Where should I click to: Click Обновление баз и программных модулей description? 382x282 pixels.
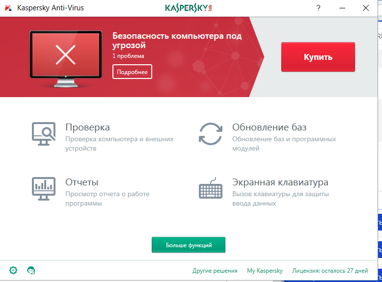[x=284, y=144]
